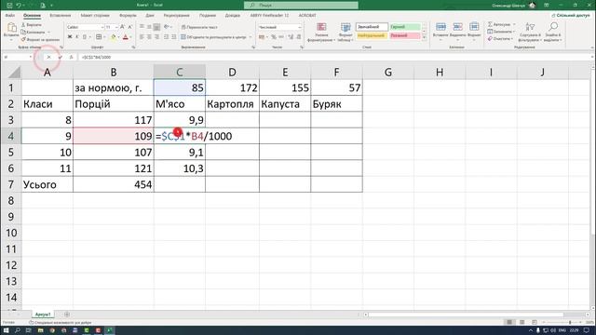Select cell B7 with value 454
Image resolution: width=596 pixels, height=335 pixels.
point(114,184)
